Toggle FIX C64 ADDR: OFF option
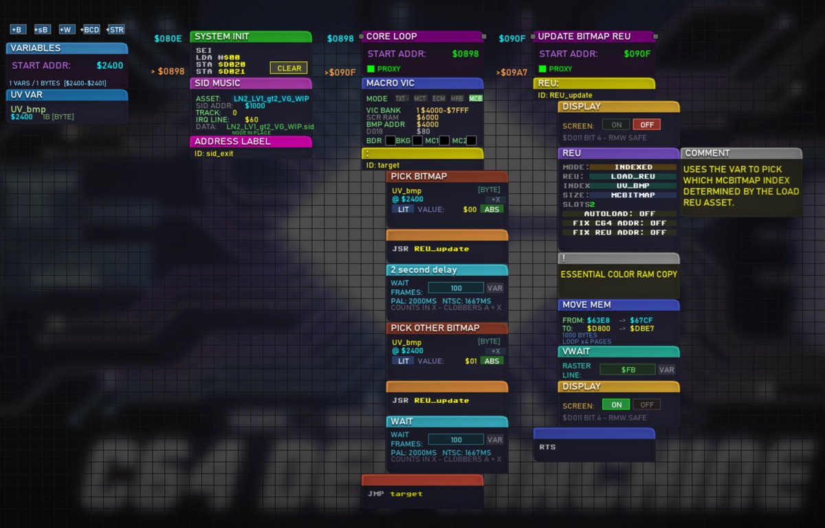Image resolution: width=825 pixels, height=528 pixels. tap(619, 223)
